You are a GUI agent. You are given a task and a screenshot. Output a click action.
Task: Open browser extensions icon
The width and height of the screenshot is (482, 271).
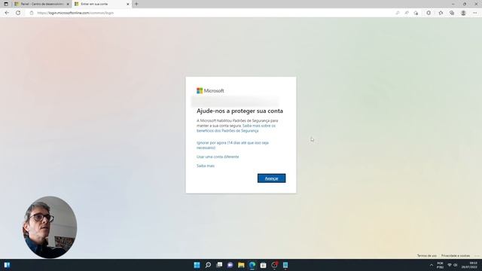(x=429, y=13)
